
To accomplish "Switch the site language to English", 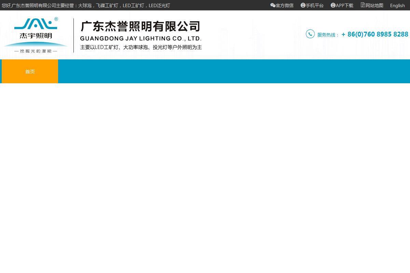I will [x=397, y=5].
